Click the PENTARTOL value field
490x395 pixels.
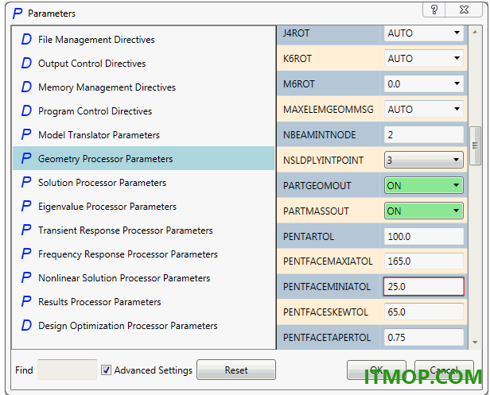pyautogui.click(x=424, y=236)
